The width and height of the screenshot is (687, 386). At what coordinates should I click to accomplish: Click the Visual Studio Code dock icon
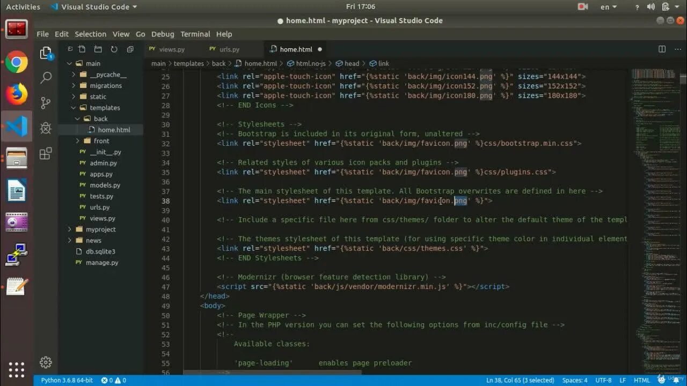pyautogui.click(x=17, y=127)
